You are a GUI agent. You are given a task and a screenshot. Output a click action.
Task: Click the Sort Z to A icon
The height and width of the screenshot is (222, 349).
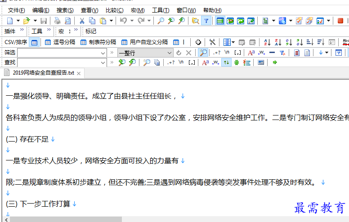point(278,42)
